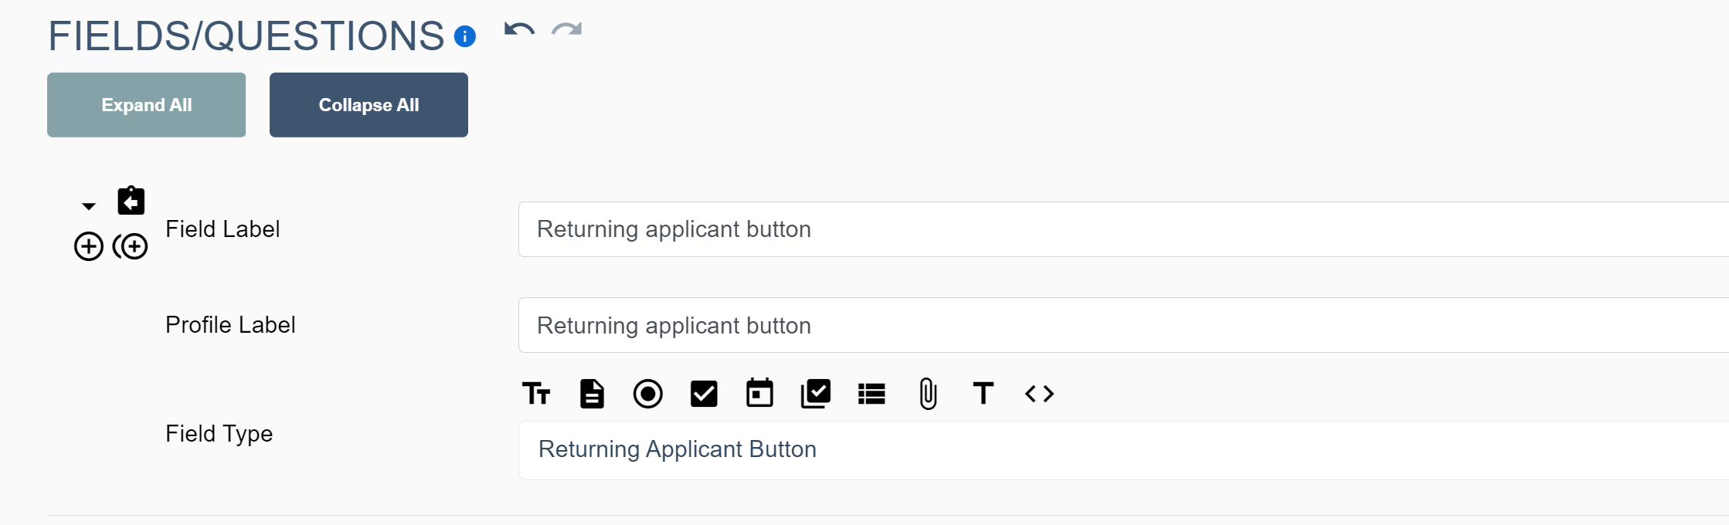
Task: Click the clipboard back-arrow icon
Action: 131,201
